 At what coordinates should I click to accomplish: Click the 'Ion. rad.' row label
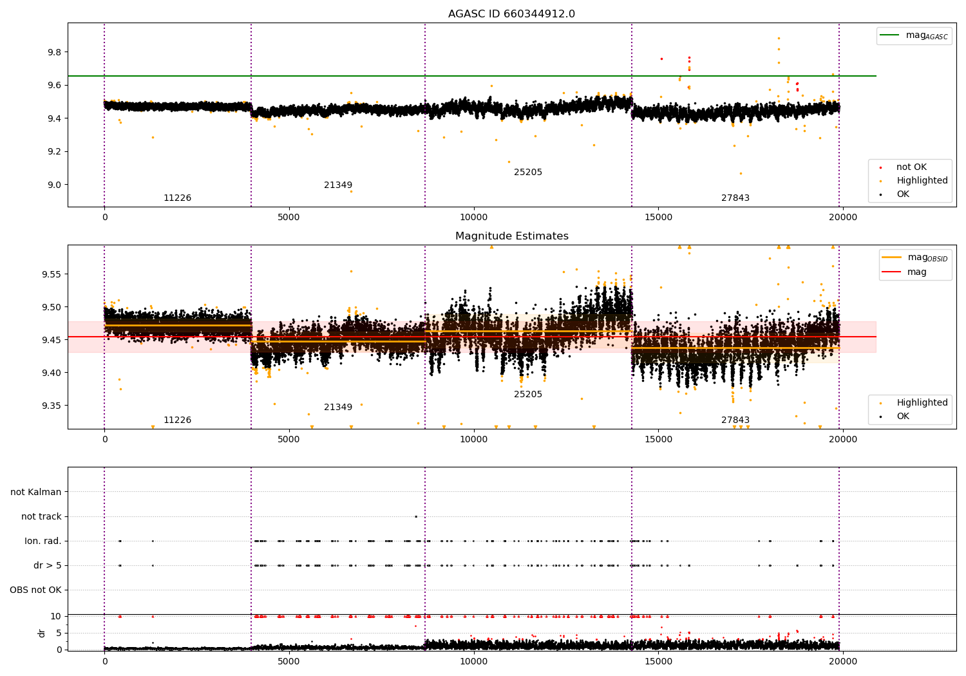43,541
